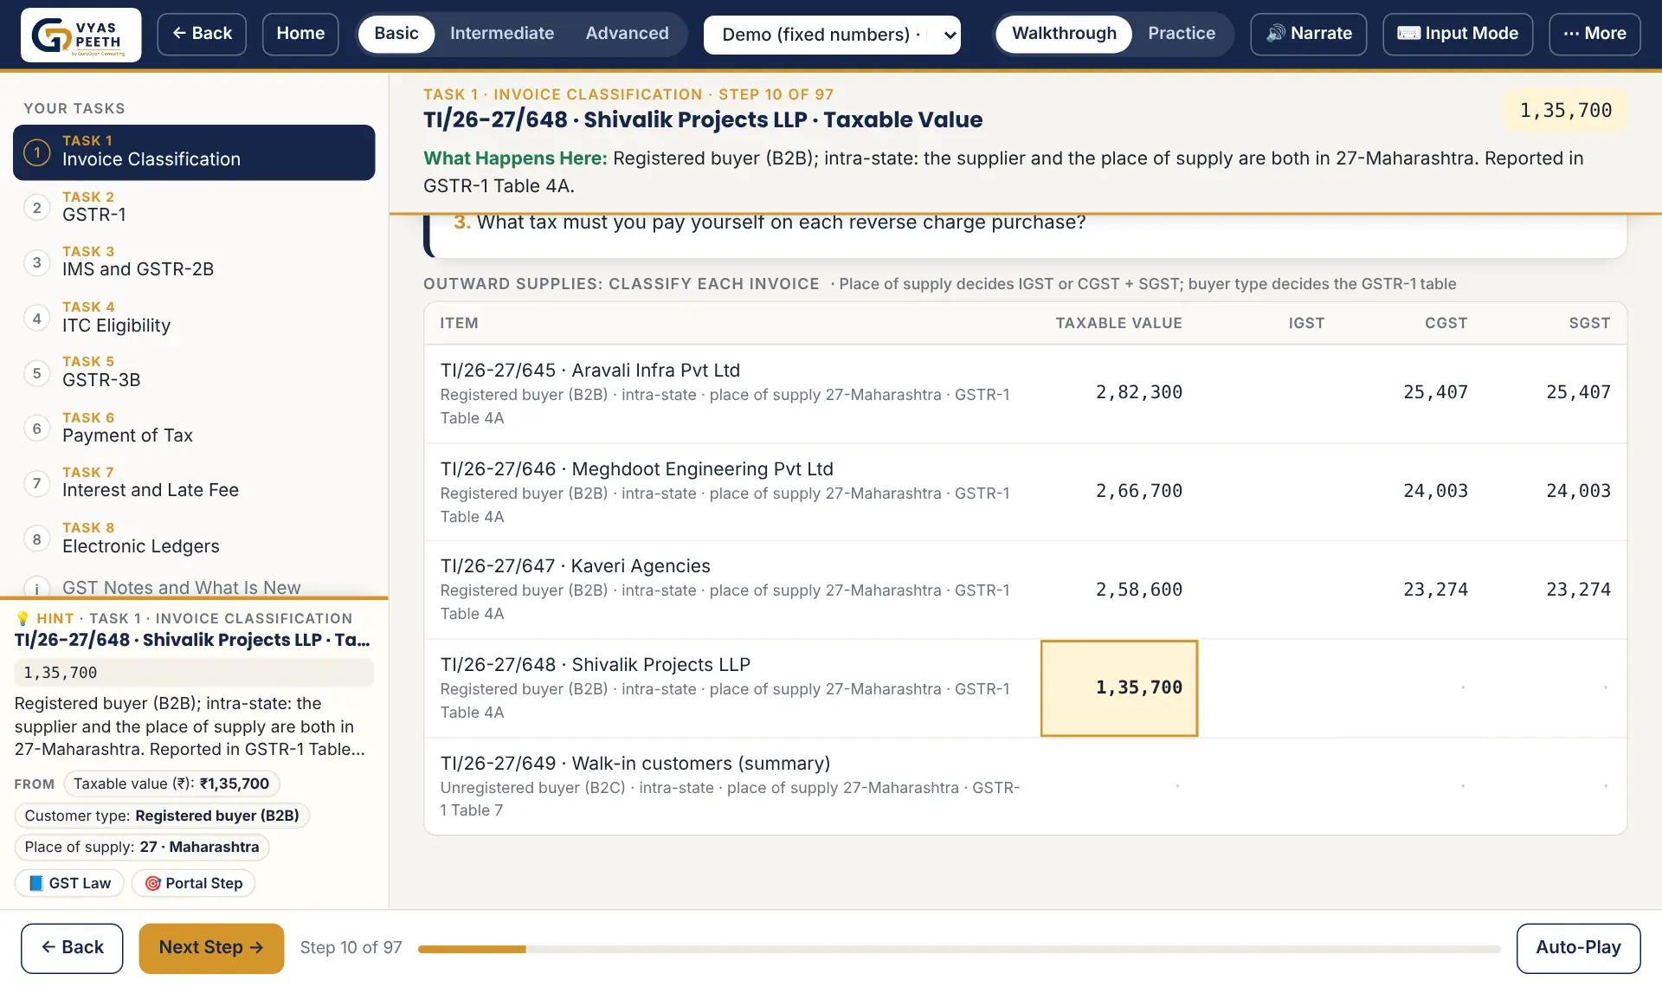Open Task 3 IMS and GSTR-2B

pyautogui.click(x=194, y=262)
